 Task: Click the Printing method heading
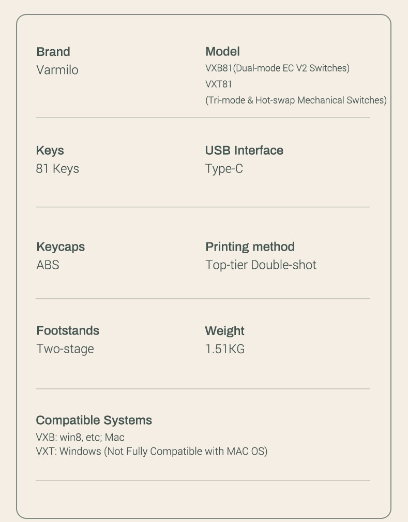pos(250,247)
